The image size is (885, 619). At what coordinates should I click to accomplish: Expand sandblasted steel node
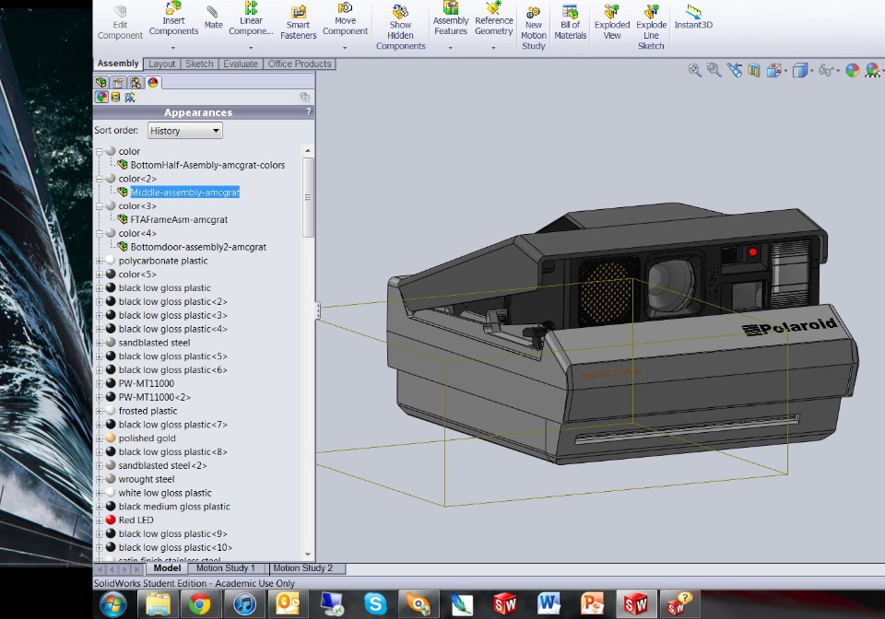(x=100, y=342)
